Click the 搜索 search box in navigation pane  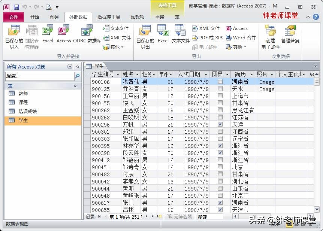tap(36, 76)
